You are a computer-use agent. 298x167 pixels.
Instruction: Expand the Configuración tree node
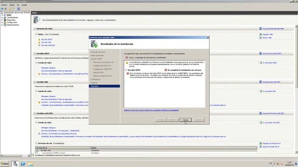pos(2,22)
